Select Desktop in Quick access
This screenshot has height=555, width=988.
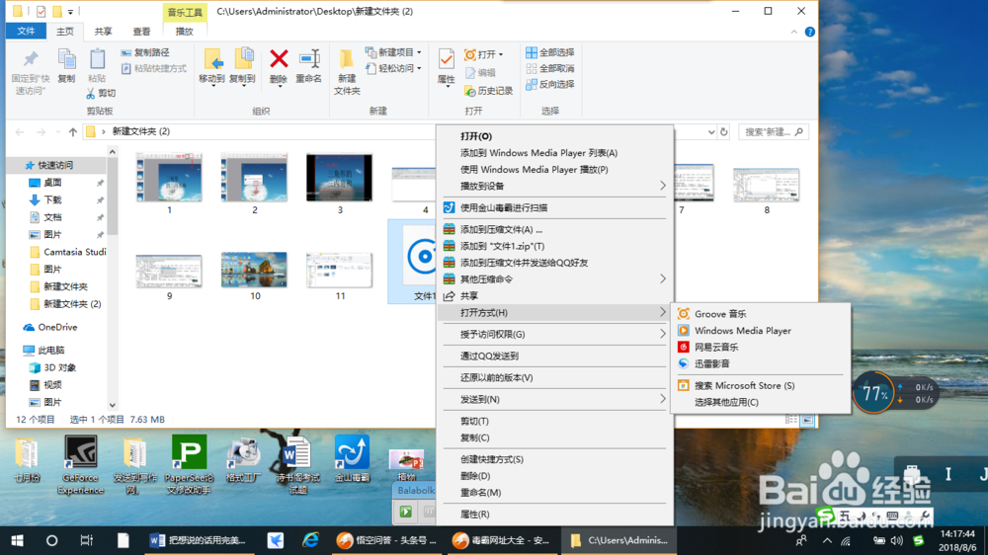coord(52,182)
